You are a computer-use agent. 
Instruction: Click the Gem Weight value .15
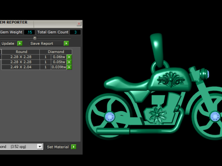click(x=30, y=32)
